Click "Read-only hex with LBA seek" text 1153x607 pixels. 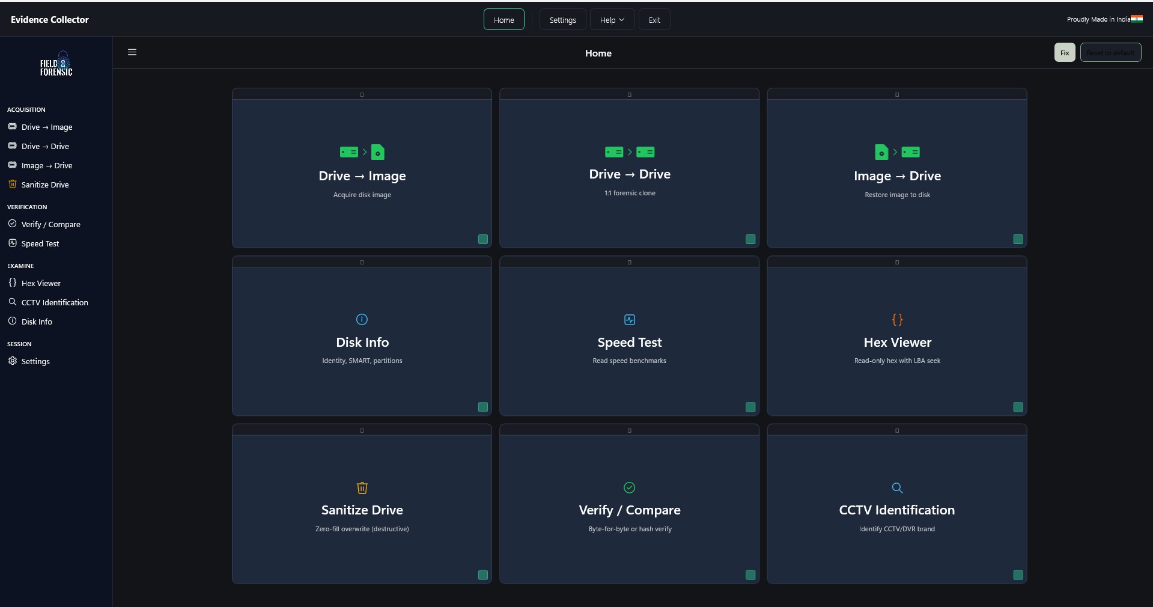tap(897, 361)
